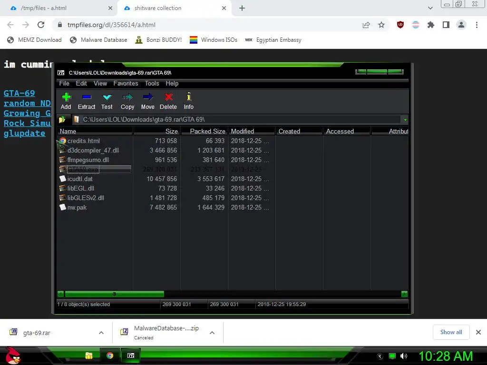Open the Malware Database bookmark

(99, 40)
